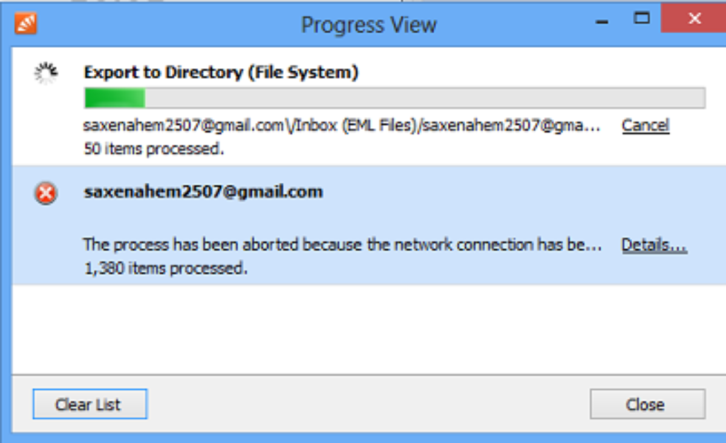726x443 pixels.
Task: Click the spinning busy indicator icon
Action: click(46, 74)
